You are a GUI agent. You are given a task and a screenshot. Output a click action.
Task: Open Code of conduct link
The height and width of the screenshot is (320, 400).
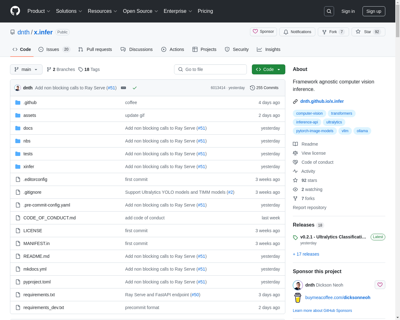313,162
